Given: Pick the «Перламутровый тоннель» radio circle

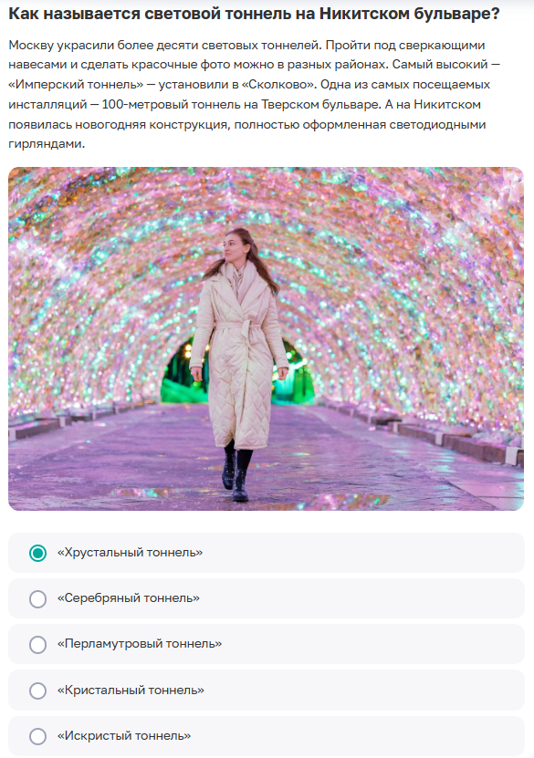Looking at the screenshot, I should [37, 645].
